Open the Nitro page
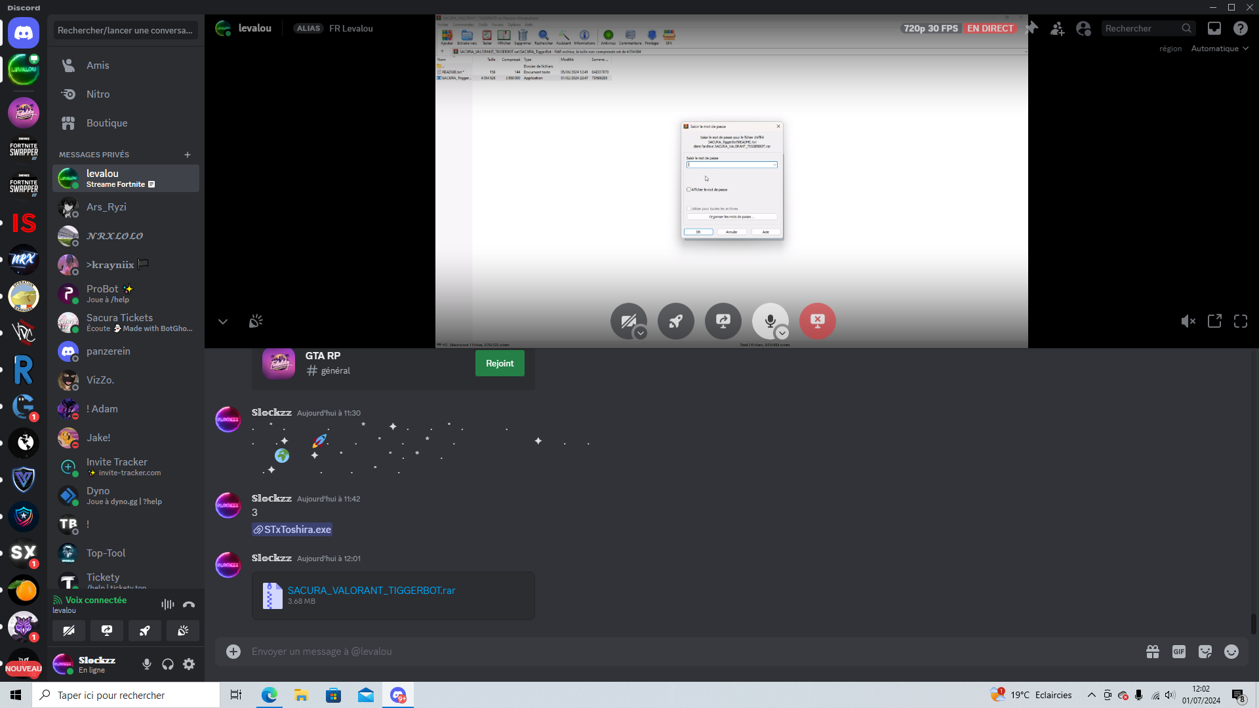This screenshot has width=1259, height=708. (126, 94)
